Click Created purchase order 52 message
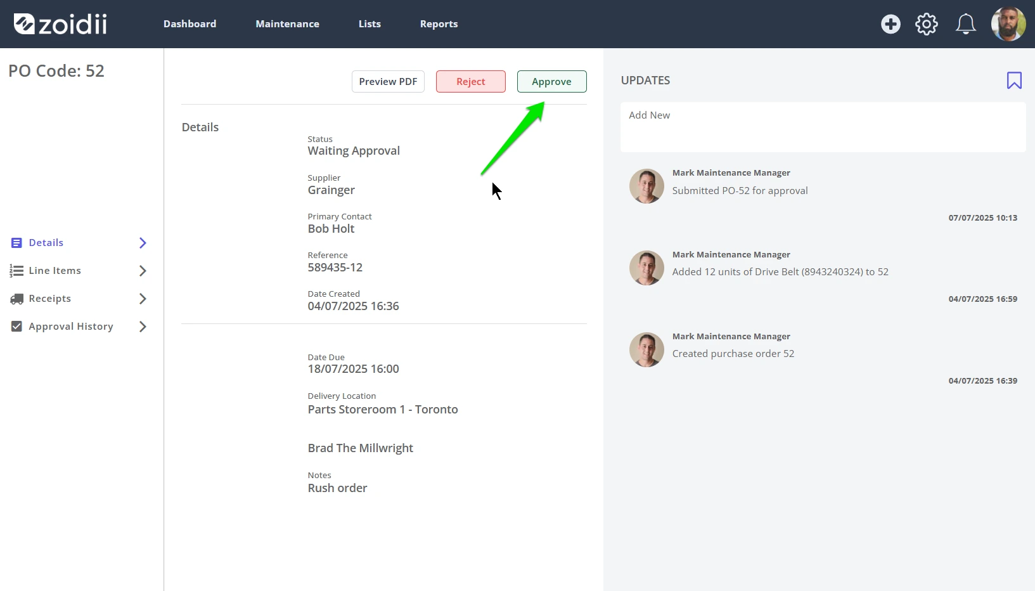This screenshot has width=1035, height=591. [x=733, y=354]
